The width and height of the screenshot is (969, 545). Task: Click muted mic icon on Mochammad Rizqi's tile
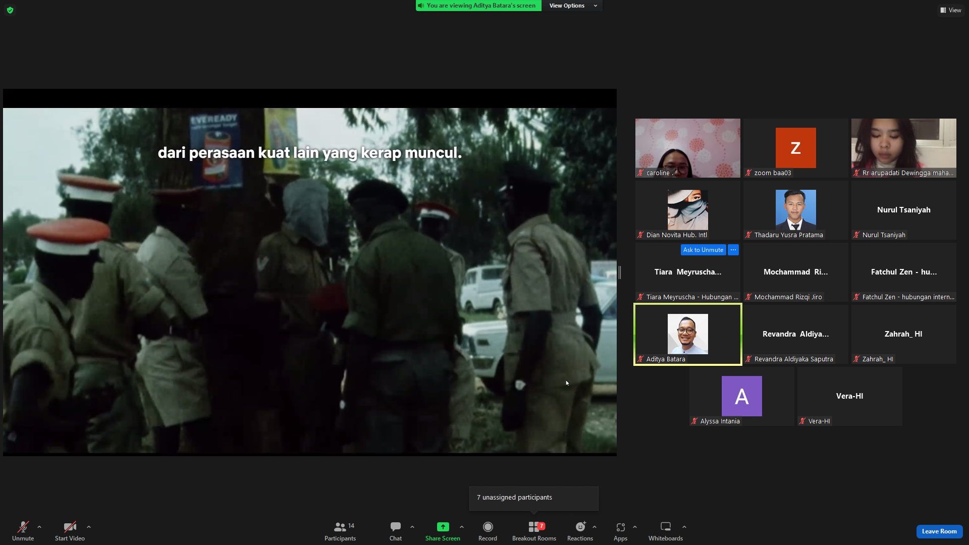[749, 297]
